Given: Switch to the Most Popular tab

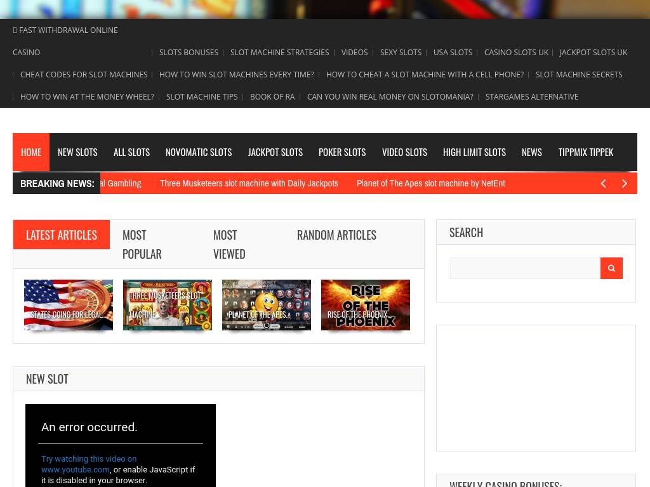Looking at the screenshot, I should tap(142, 244).
